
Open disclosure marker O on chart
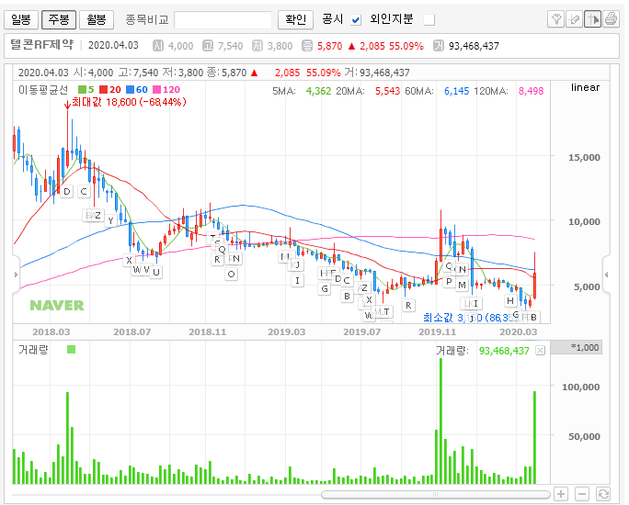coord(231,274)
